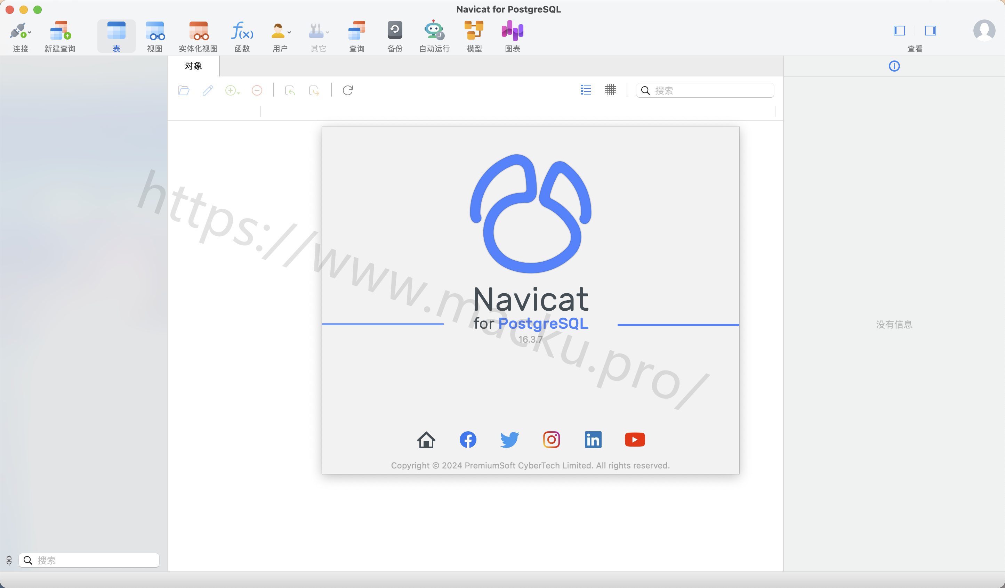Open Navicat YouTube icon
1005x588 pixels.
point(635,440)
